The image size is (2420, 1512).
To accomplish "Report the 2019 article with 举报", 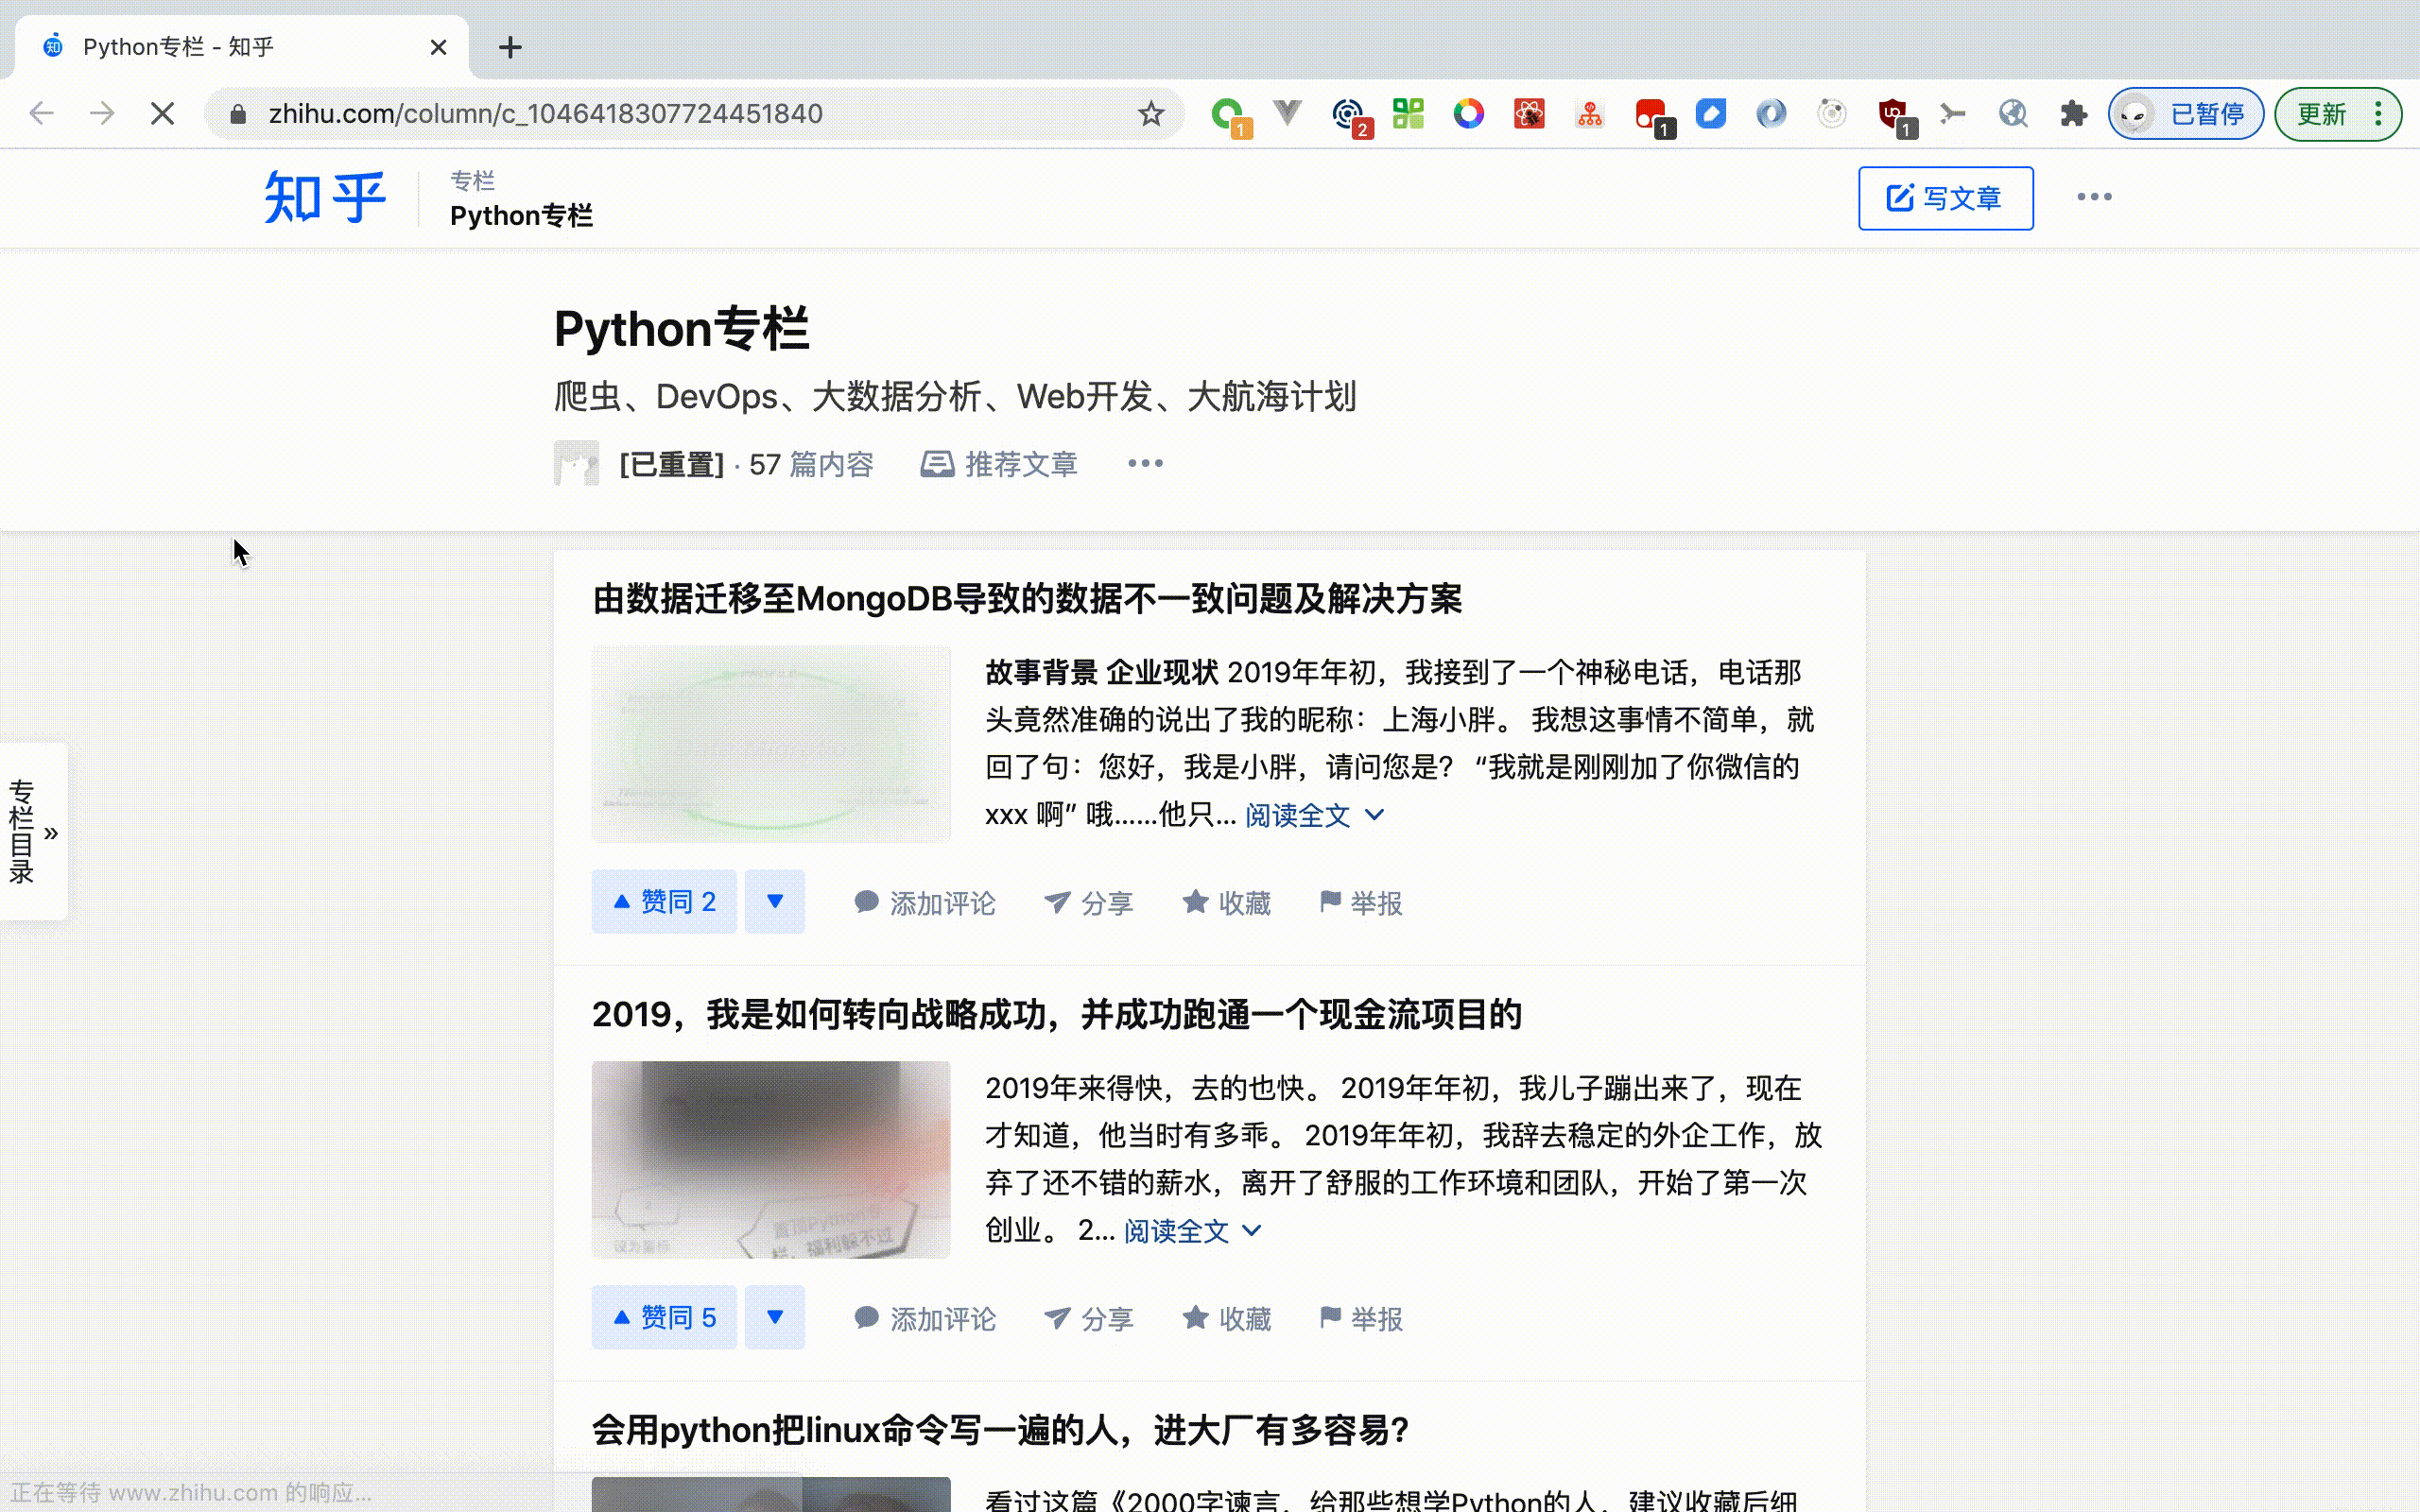I will [x=1361, y=1319].
